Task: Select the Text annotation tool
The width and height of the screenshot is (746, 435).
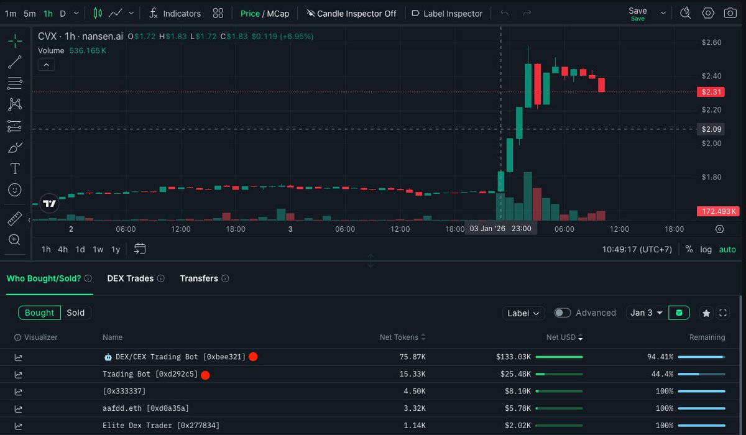Action: [x=14, y=168]
